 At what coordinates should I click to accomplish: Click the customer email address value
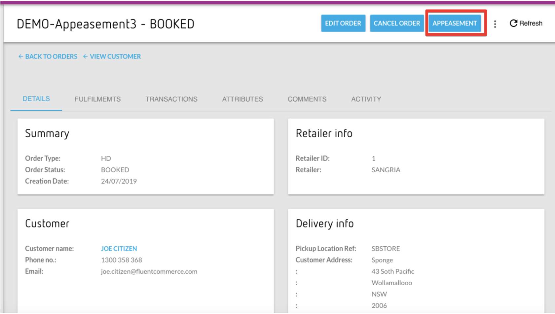point(149,271)
